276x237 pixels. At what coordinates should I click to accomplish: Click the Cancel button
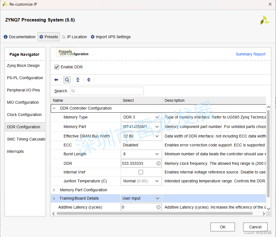255,227
